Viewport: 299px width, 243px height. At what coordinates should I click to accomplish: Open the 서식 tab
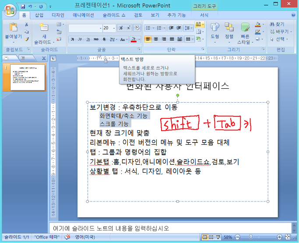pos(204,15)
